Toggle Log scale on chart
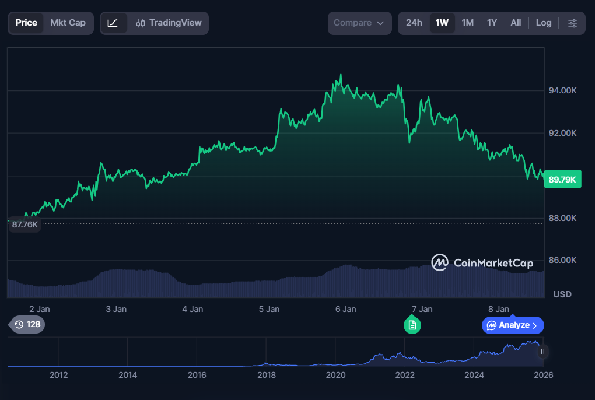595x400 pixels. coord(543,23)
